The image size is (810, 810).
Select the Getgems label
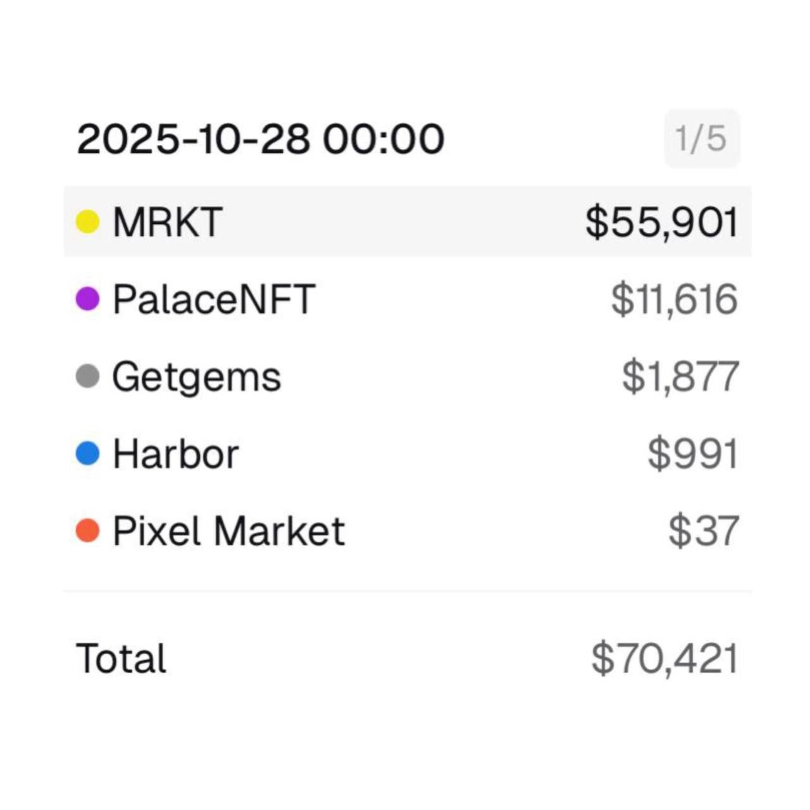(x=196, y=377)
